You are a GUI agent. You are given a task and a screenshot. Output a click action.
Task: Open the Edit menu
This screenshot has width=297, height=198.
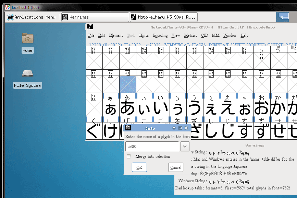click(x=102, y=35)
